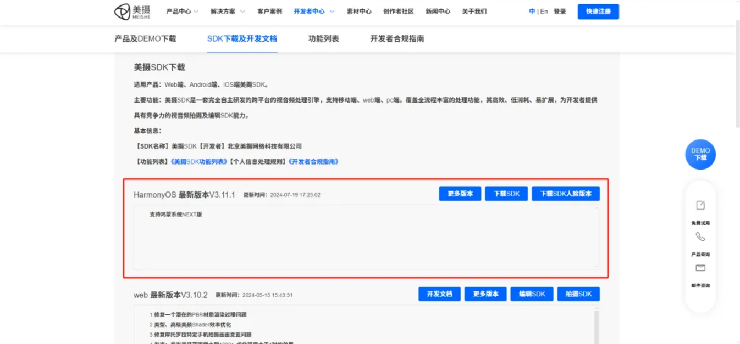This screenshot has height=344, width=740.
Task: Open the 开发者合规指南 tab
Action: 397,38
